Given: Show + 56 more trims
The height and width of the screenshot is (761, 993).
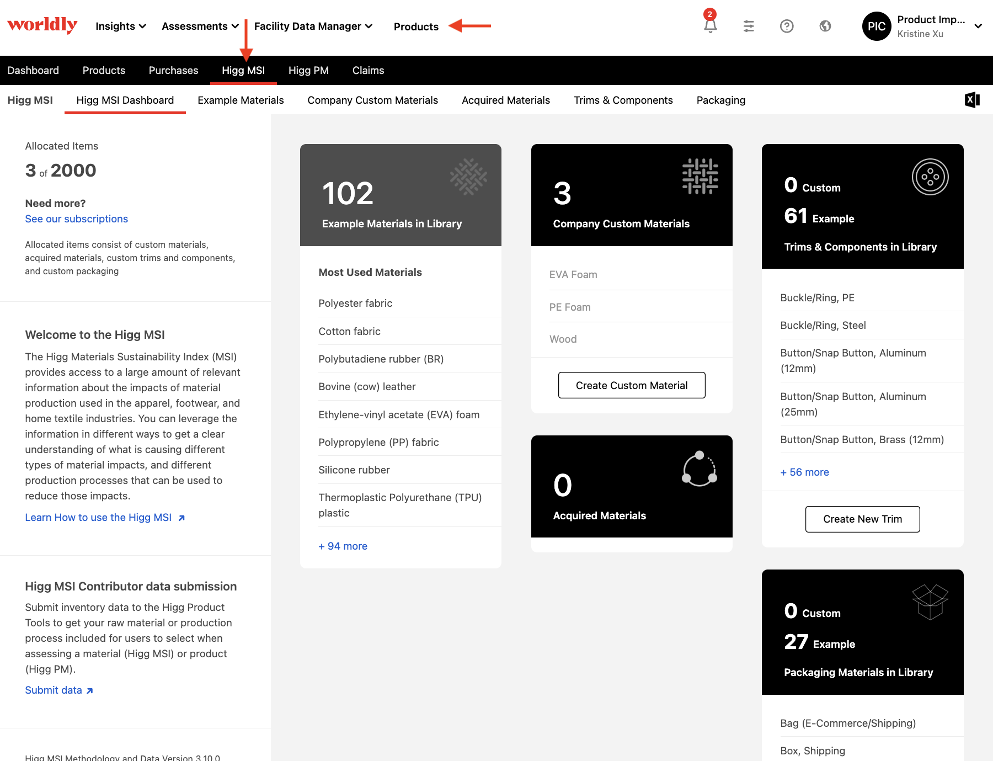Looking at the screenshot, I should [804, 472].
